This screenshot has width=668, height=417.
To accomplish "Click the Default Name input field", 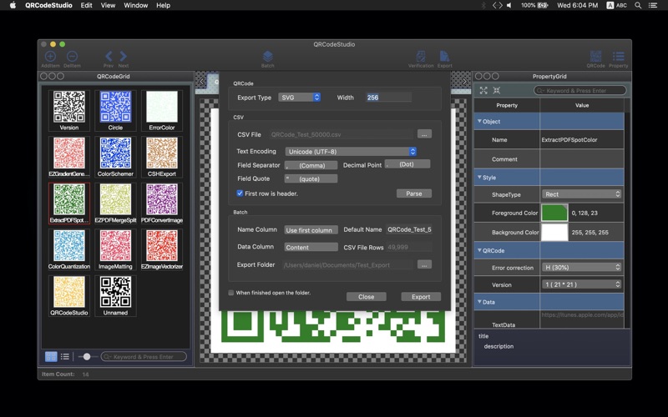I will coord(409,229).
